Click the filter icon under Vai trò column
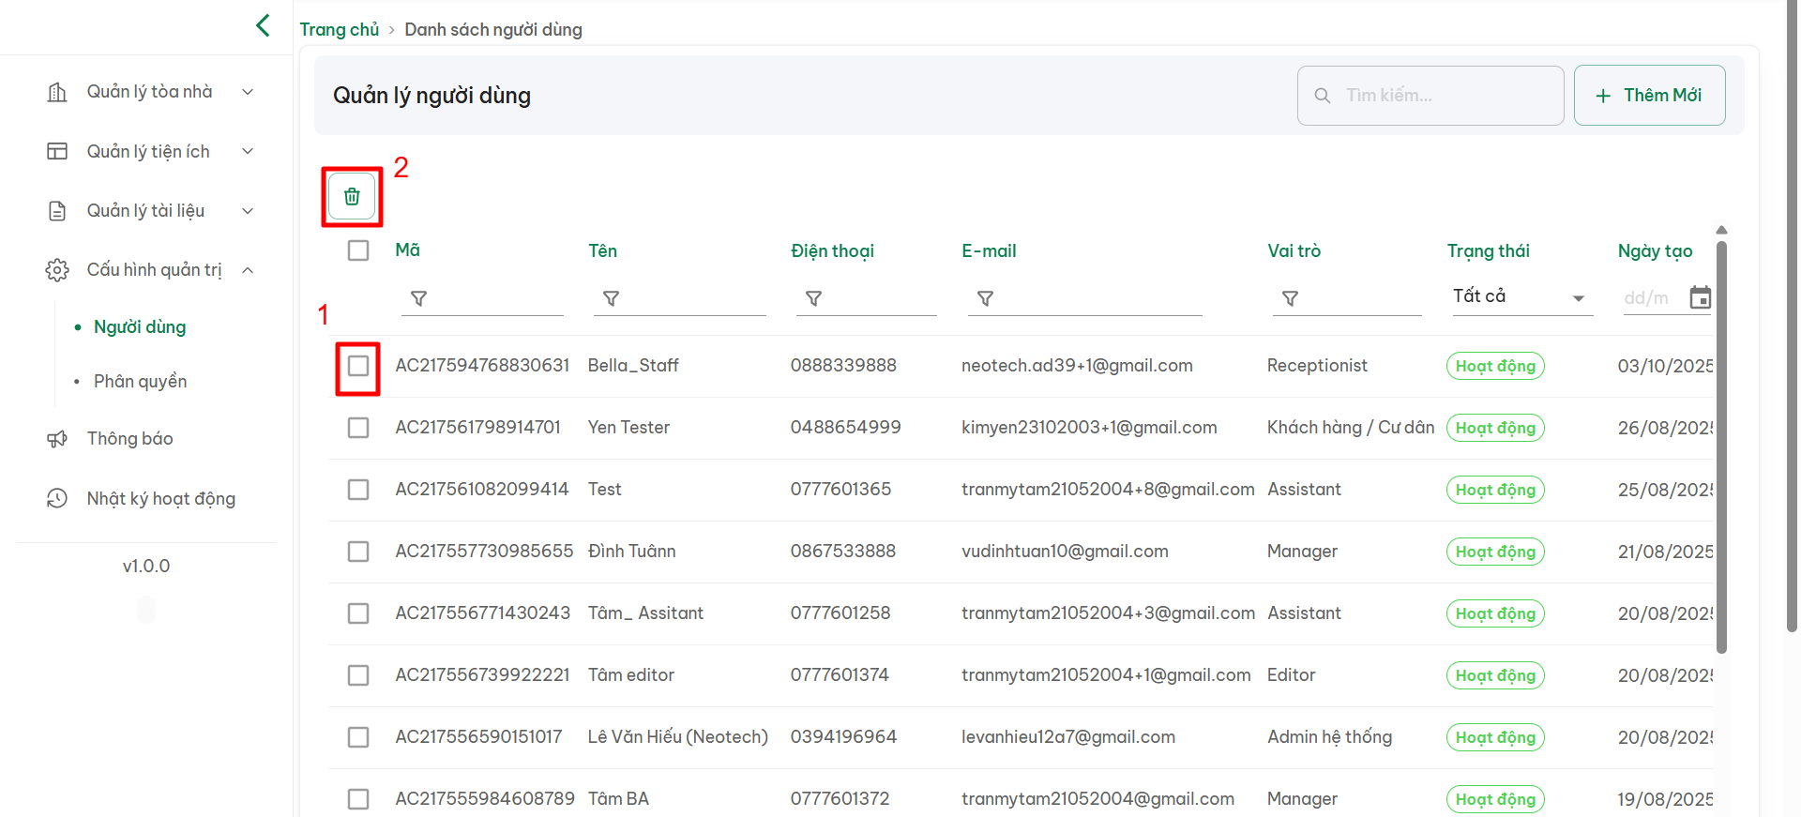The height and width of the screenshot is (817, 1801). click(1290, 298)
